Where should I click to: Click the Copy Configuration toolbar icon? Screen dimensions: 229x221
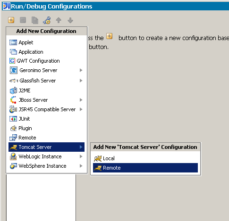click(35, 20)
